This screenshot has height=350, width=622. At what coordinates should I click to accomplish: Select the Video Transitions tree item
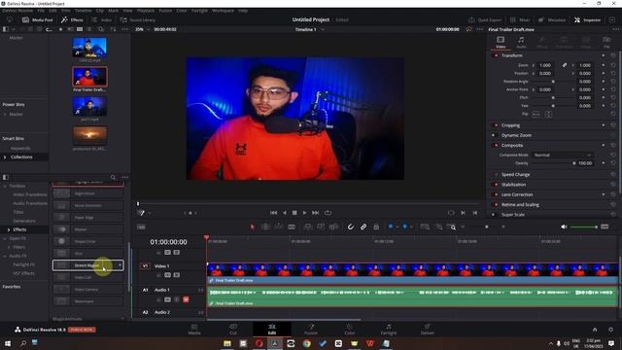tap(30, 194)
